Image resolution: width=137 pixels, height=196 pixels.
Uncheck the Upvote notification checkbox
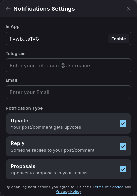tap(123, 123)
